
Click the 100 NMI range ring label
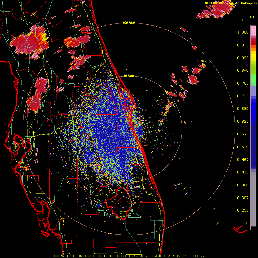click(129, 23)
